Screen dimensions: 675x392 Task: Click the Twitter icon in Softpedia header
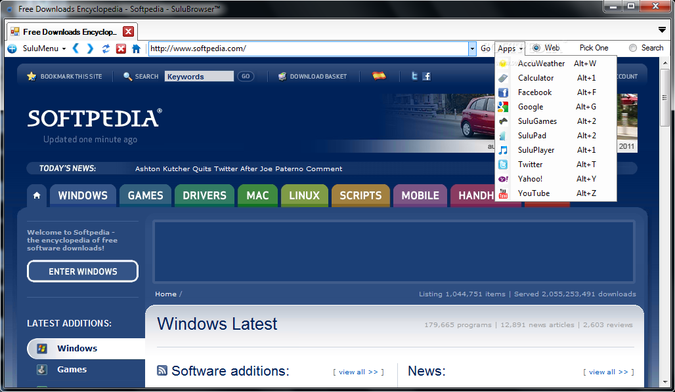[414, 76]
